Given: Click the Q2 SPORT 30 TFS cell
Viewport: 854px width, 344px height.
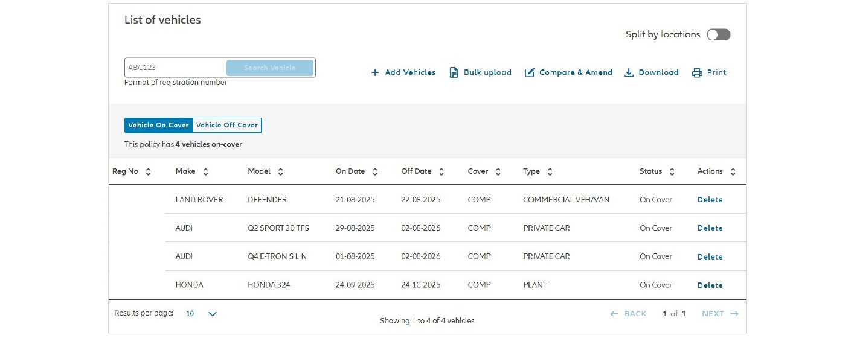Looking at the screenshot, I should (278, 228).
